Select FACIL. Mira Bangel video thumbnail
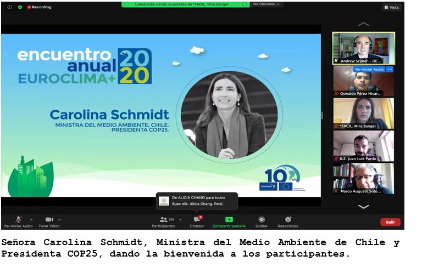The height and width of the screenshot is (267, 422). [x=364, y=113]
